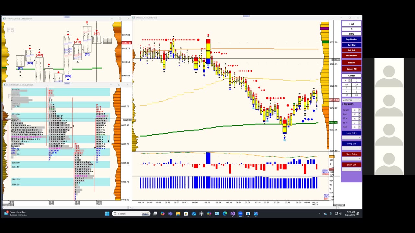Open the Finance headline news widget

pyautogui.click(x=16, y=214)
